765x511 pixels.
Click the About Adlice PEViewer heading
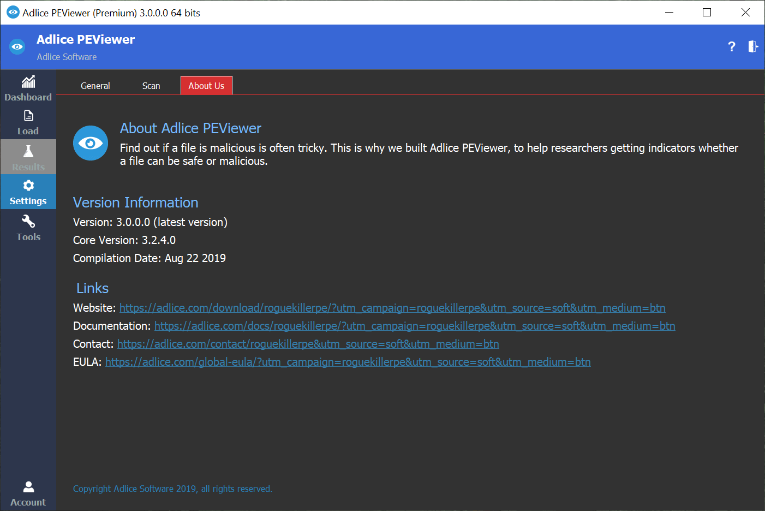(190, 128)
